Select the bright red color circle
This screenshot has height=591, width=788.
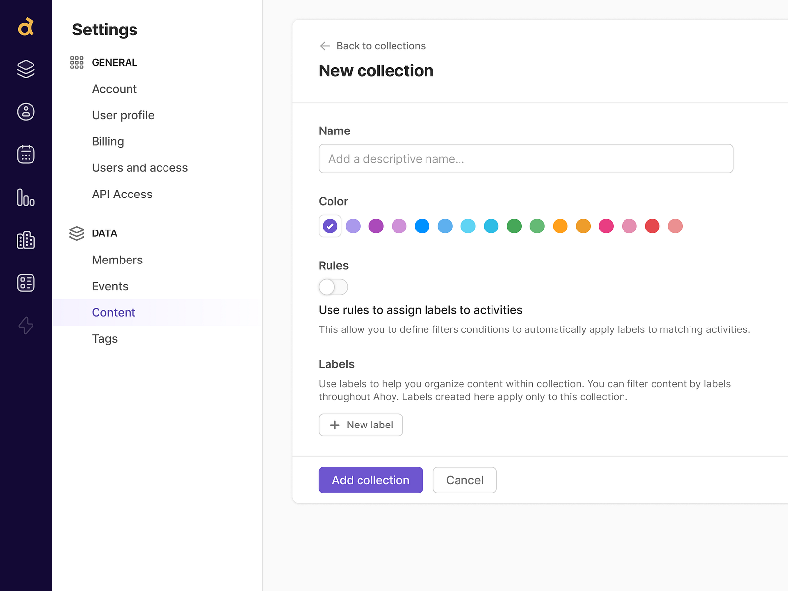click(653, 226)
